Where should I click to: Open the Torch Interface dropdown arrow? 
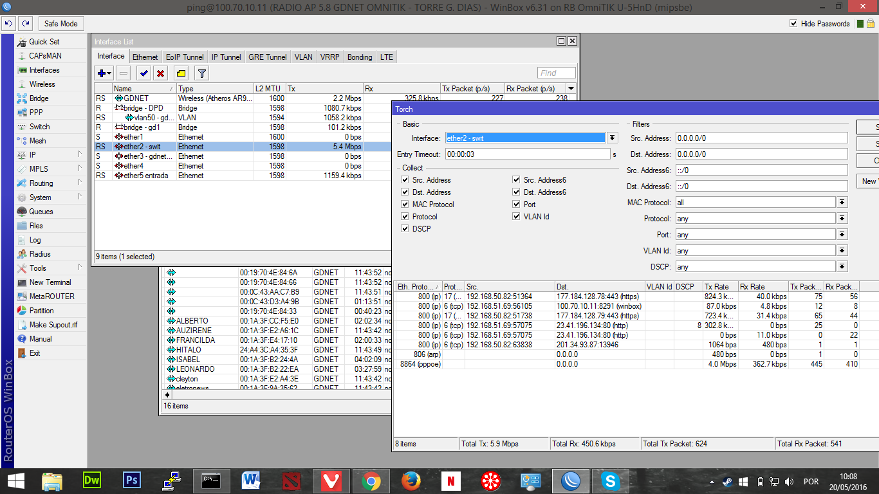pyautogui.click(x=612, y=138)
